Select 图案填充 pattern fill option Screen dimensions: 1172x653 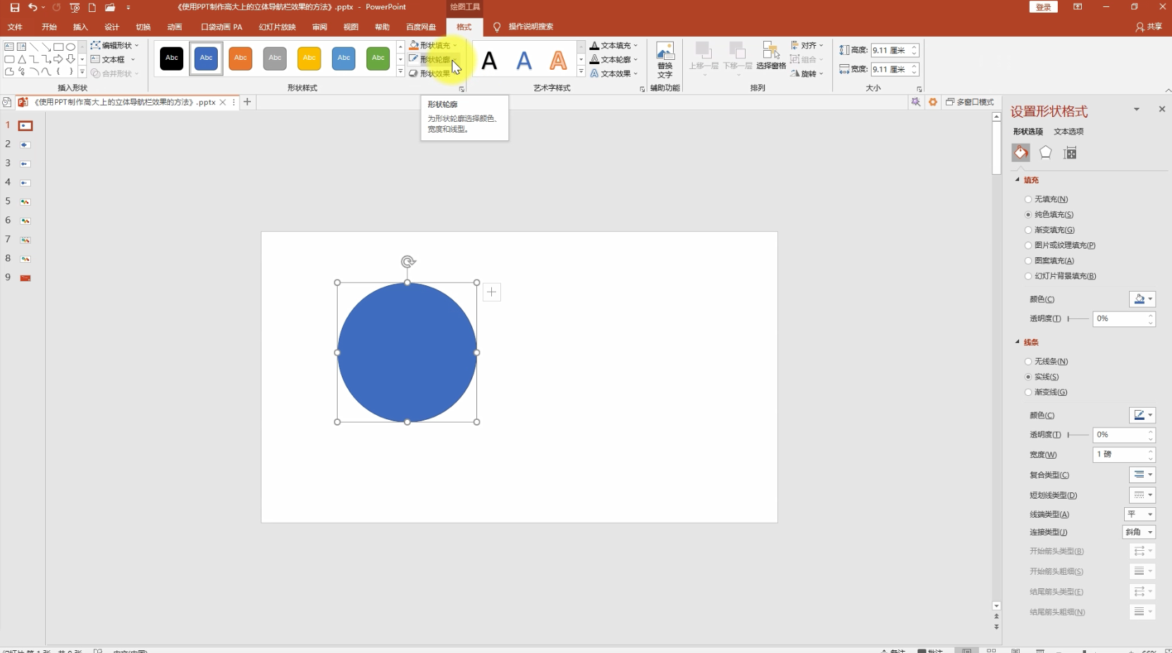(1028, 261)
